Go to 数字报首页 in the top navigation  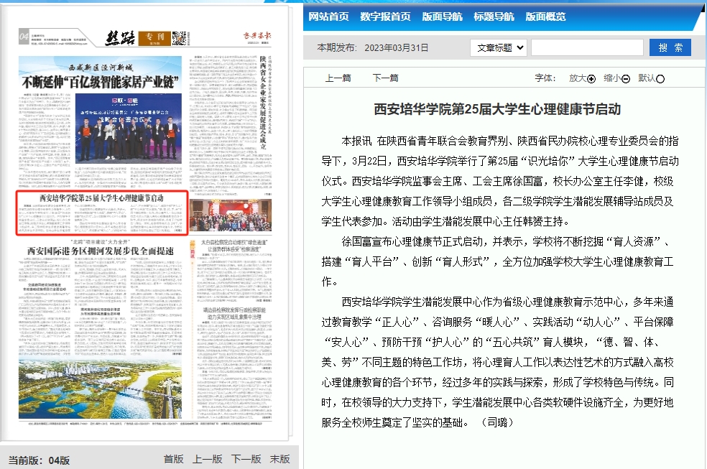click(386, 17)
